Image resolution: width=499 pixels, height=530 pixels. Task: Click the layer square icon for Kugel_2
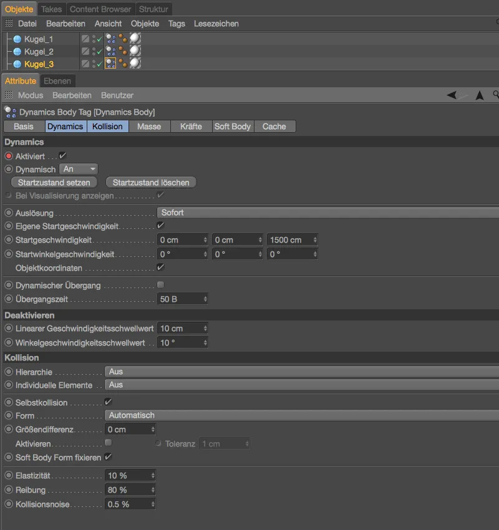coord(85,51)
